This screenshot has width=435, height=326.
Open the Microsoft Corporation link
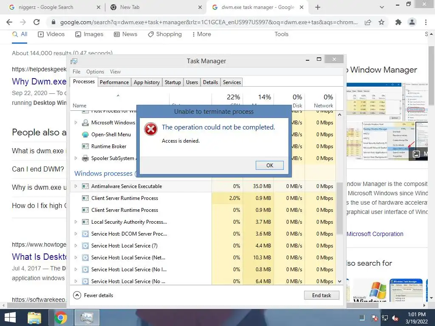[375, 234]
